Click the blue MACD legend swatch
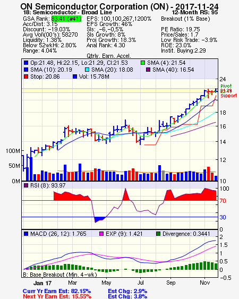The image size is (239, 299). pyautogui.click(x=26, y=234)
